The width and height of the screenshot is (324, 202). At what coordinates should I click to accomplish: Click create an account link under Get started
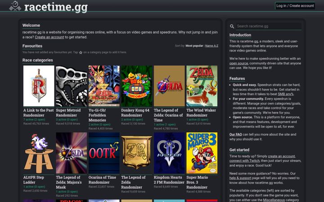pos(281,156)
